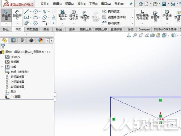Open the DimXpertManager crosshair tab
Image resolution: width=181 pixels, height=136 pixels.
31,40
